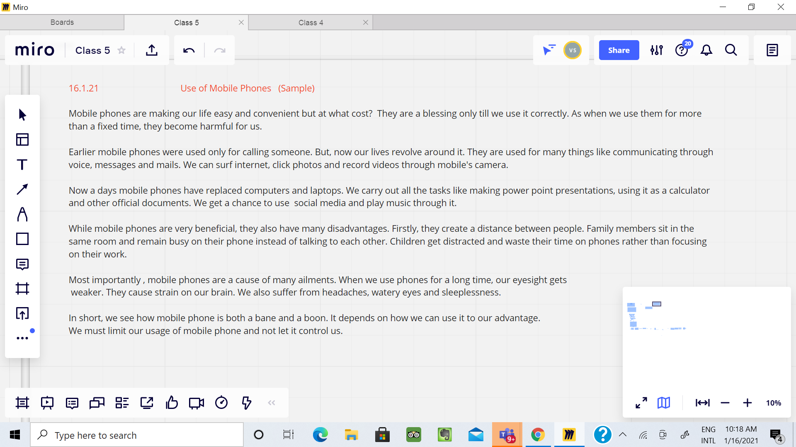Viewport: 796px width, 447px height.
Task: Toggle the minimap display icon
Action: 664,403
